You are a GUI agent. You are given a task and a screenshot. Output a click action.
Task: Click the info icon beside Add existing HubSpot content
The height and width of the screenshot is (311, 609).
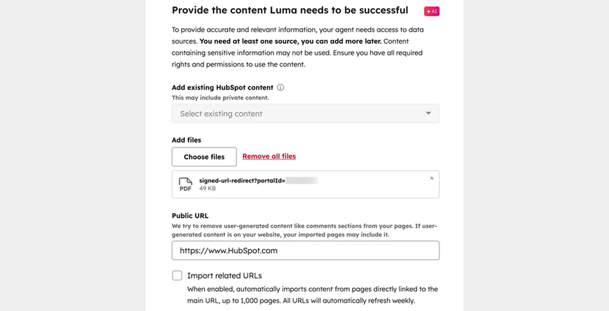[x=280, y=88]
